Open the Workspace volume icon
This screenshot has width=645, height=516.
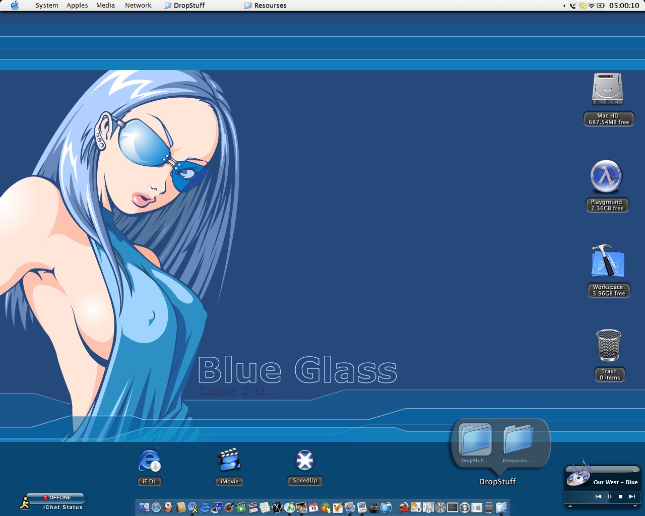click(608, 262)
